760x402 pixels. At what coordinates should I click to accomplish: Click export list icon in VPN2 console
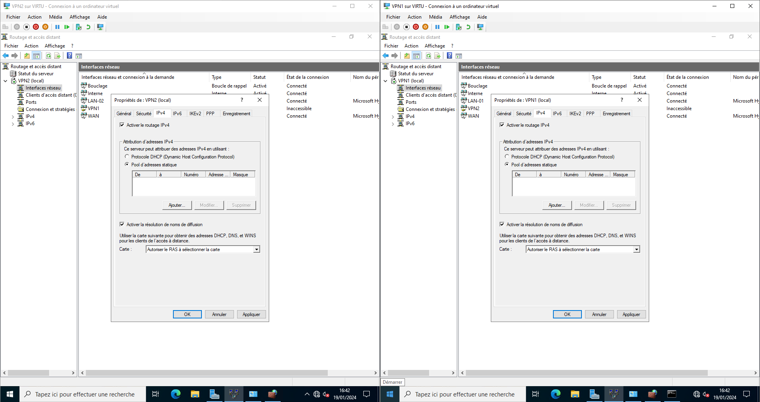pos(57,56)
